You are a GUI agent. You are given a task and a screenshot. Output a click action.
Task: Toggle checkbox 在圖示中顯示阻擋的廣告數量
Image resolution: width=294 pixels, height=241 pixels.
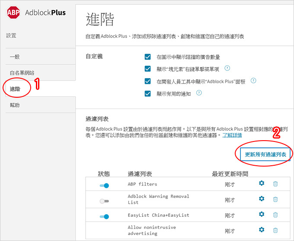pos(147,57)
